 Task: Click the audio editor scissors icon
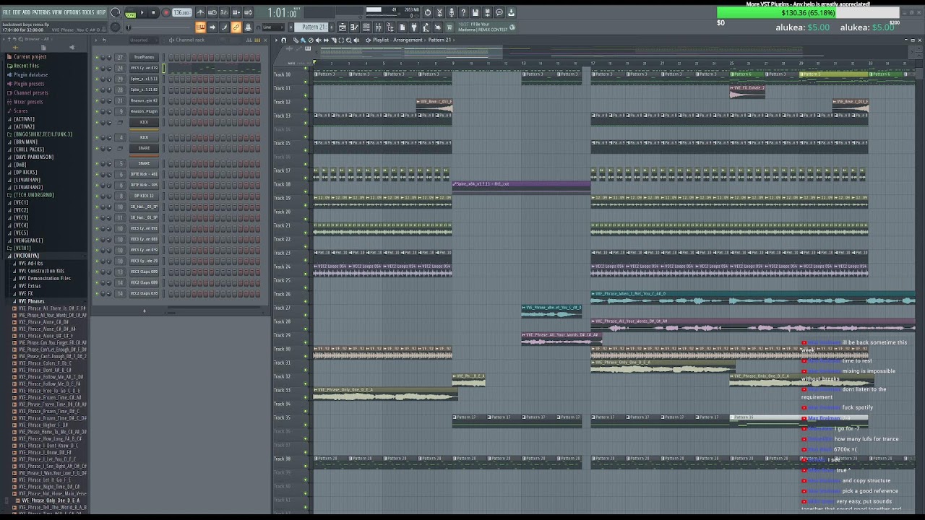[x=440, y=12]
